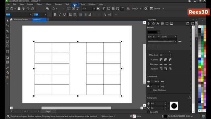This screenshot has width=211, height=119.
Task: Enable Share Attributes checkbox
Action: pos(151,90)
